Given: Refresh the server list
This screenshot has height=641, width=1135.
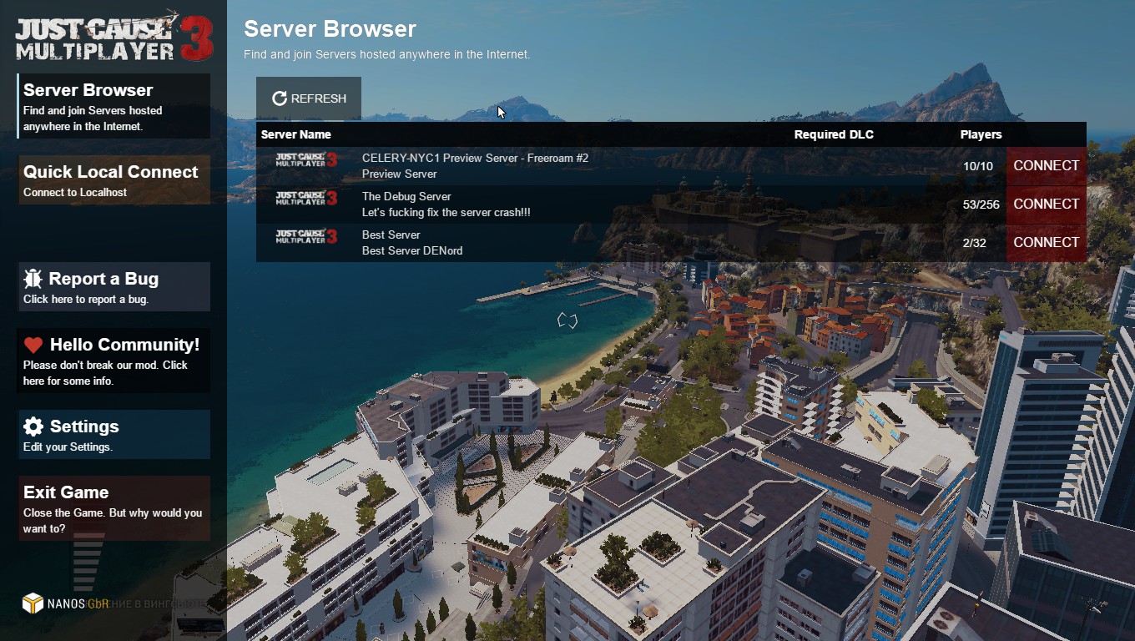Looking at the screenshot, I should (309, 98).
